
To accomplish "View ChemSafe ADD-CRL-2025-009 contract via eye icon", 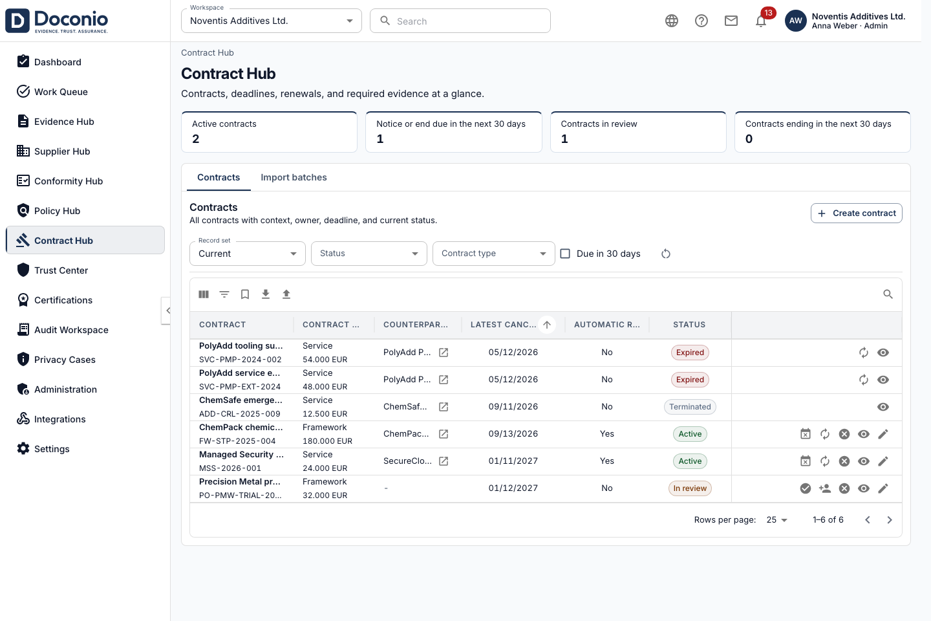I will point(883,407).
